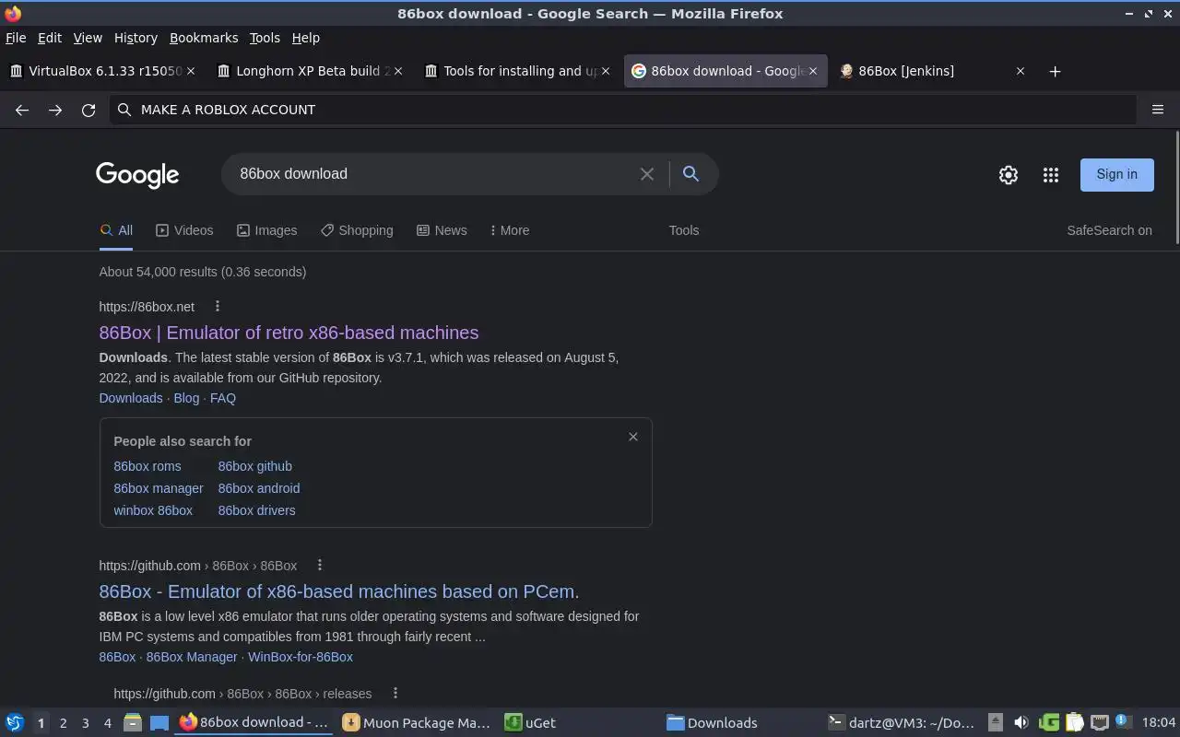Go back to the previous page

[22, 110]
